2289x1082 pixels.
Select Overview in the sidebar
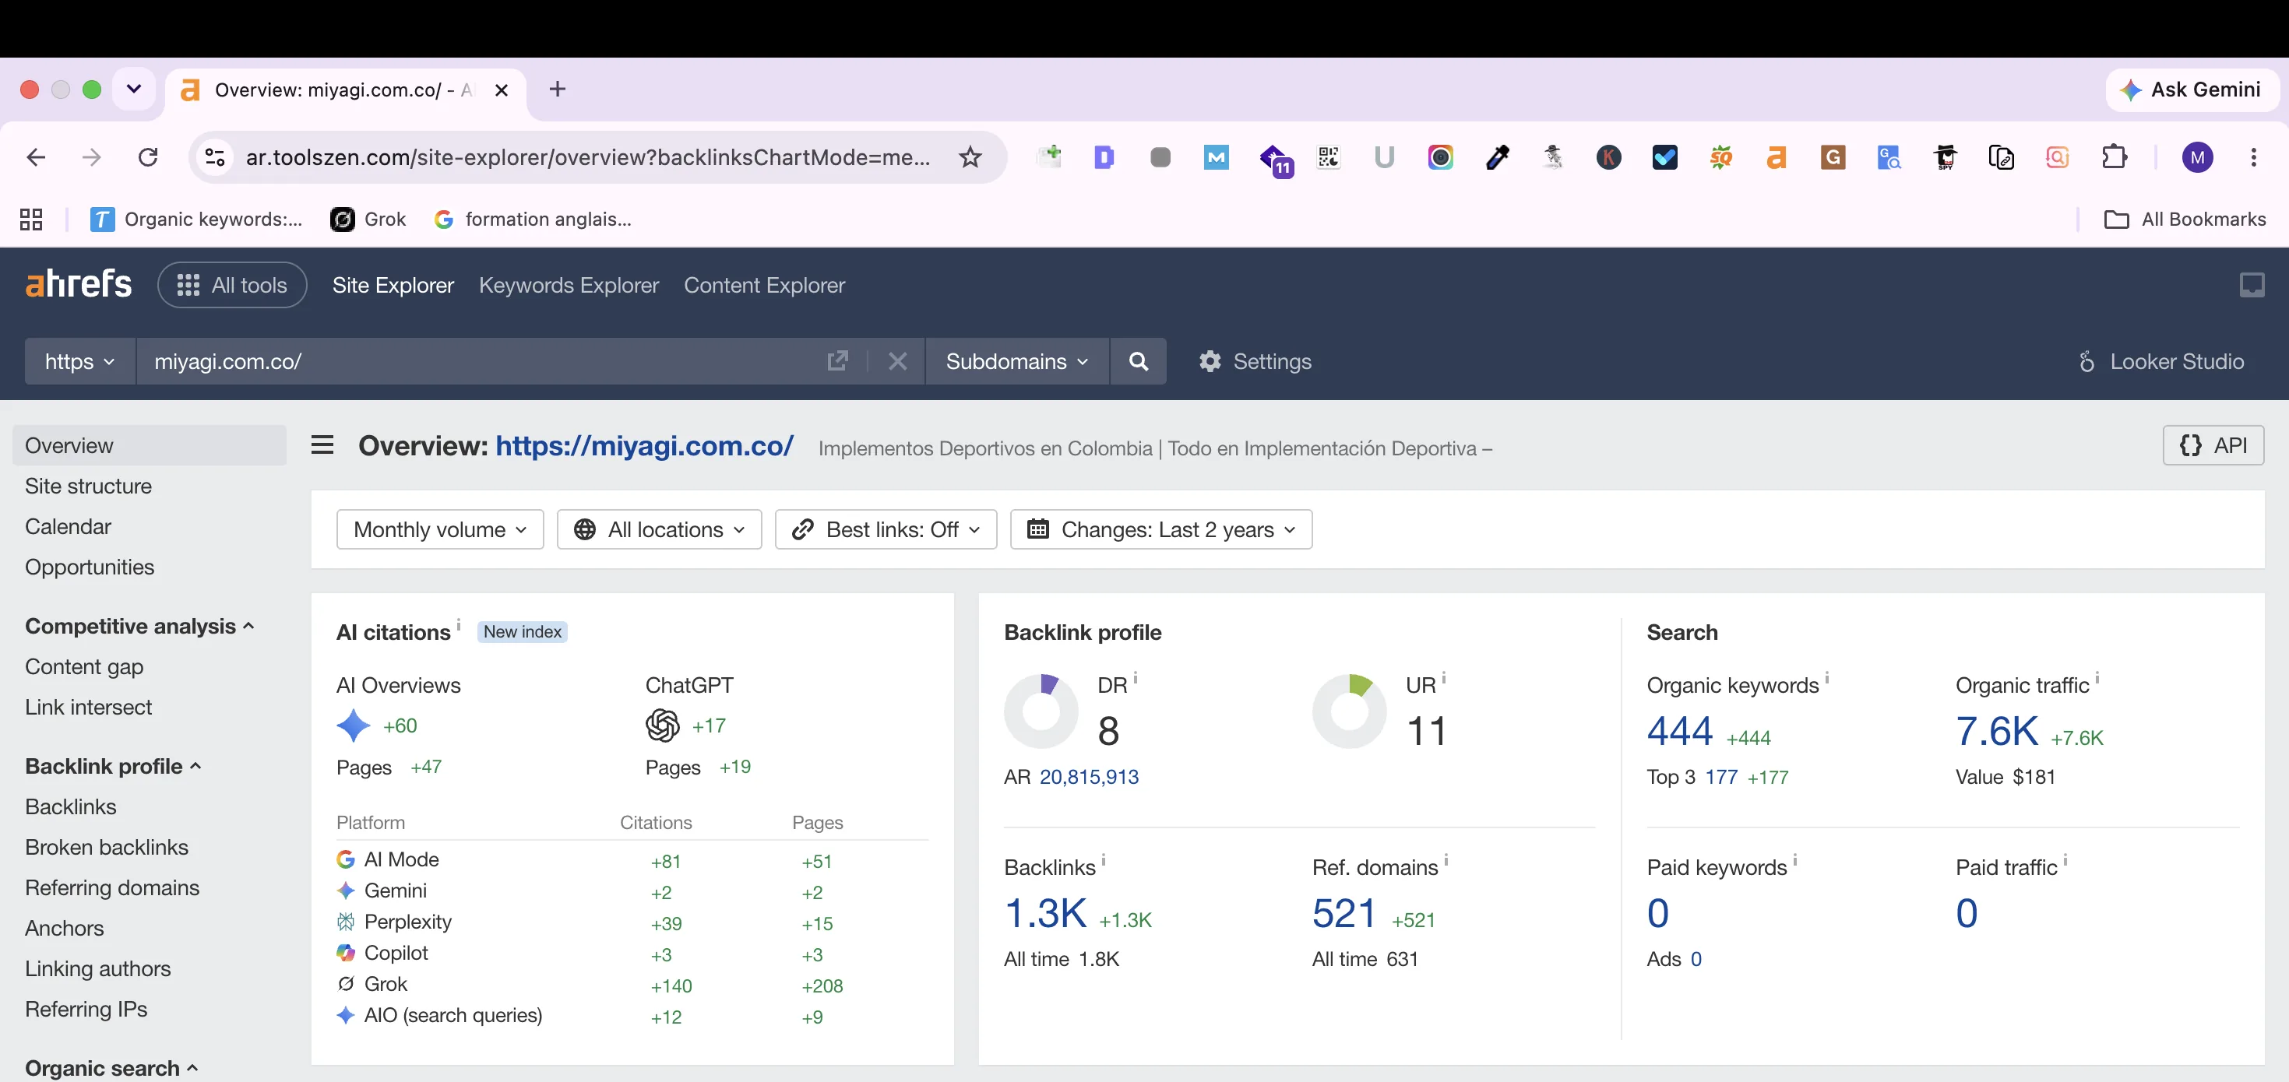150,445
